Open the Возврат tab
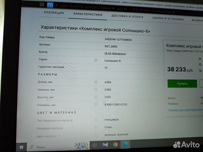The height and width of the screenshot is (152, 203). point(197,20)
